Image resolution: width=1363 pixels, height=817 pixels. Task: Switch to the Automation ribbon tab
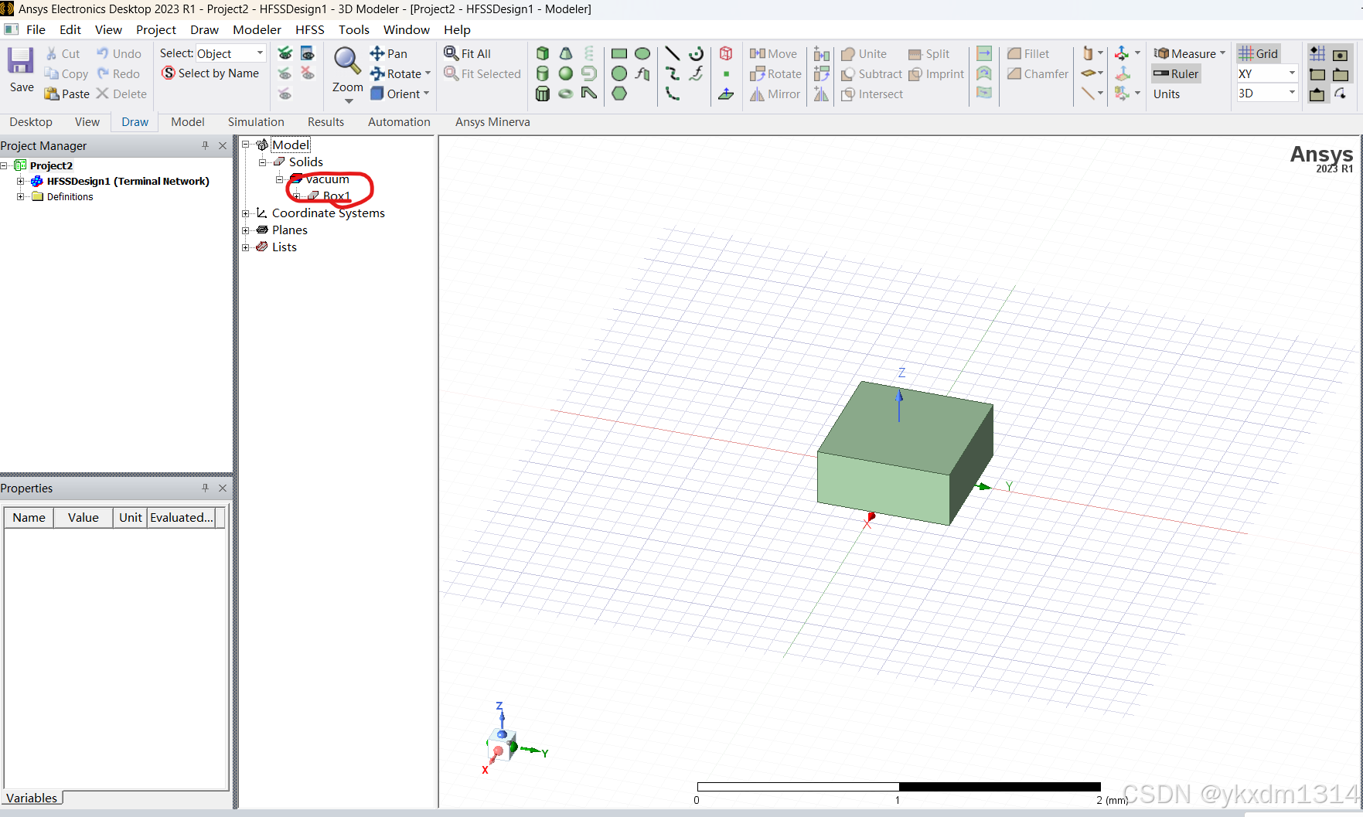[399, 122]
